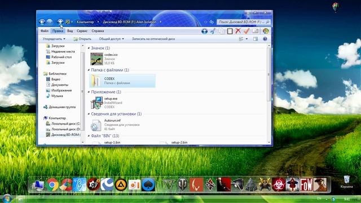Open Explorer help question-mark icon
Screen dimensions: 361x203
pyautogui.click(x=265, y=39)
